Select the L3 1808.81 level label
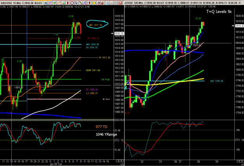 [92, 93]
